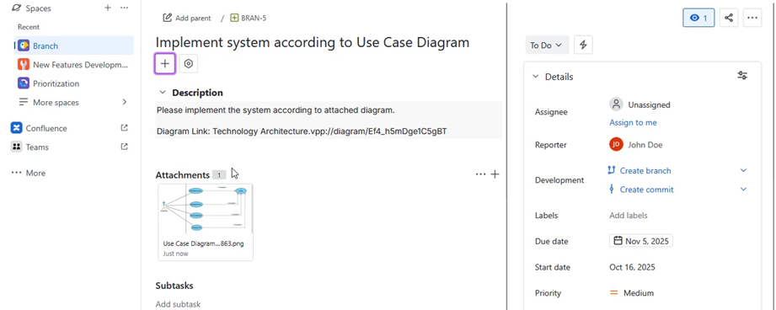Click start date Oct 16, 2025
Viewport: 776px width, 310px height.
point(633,268)
